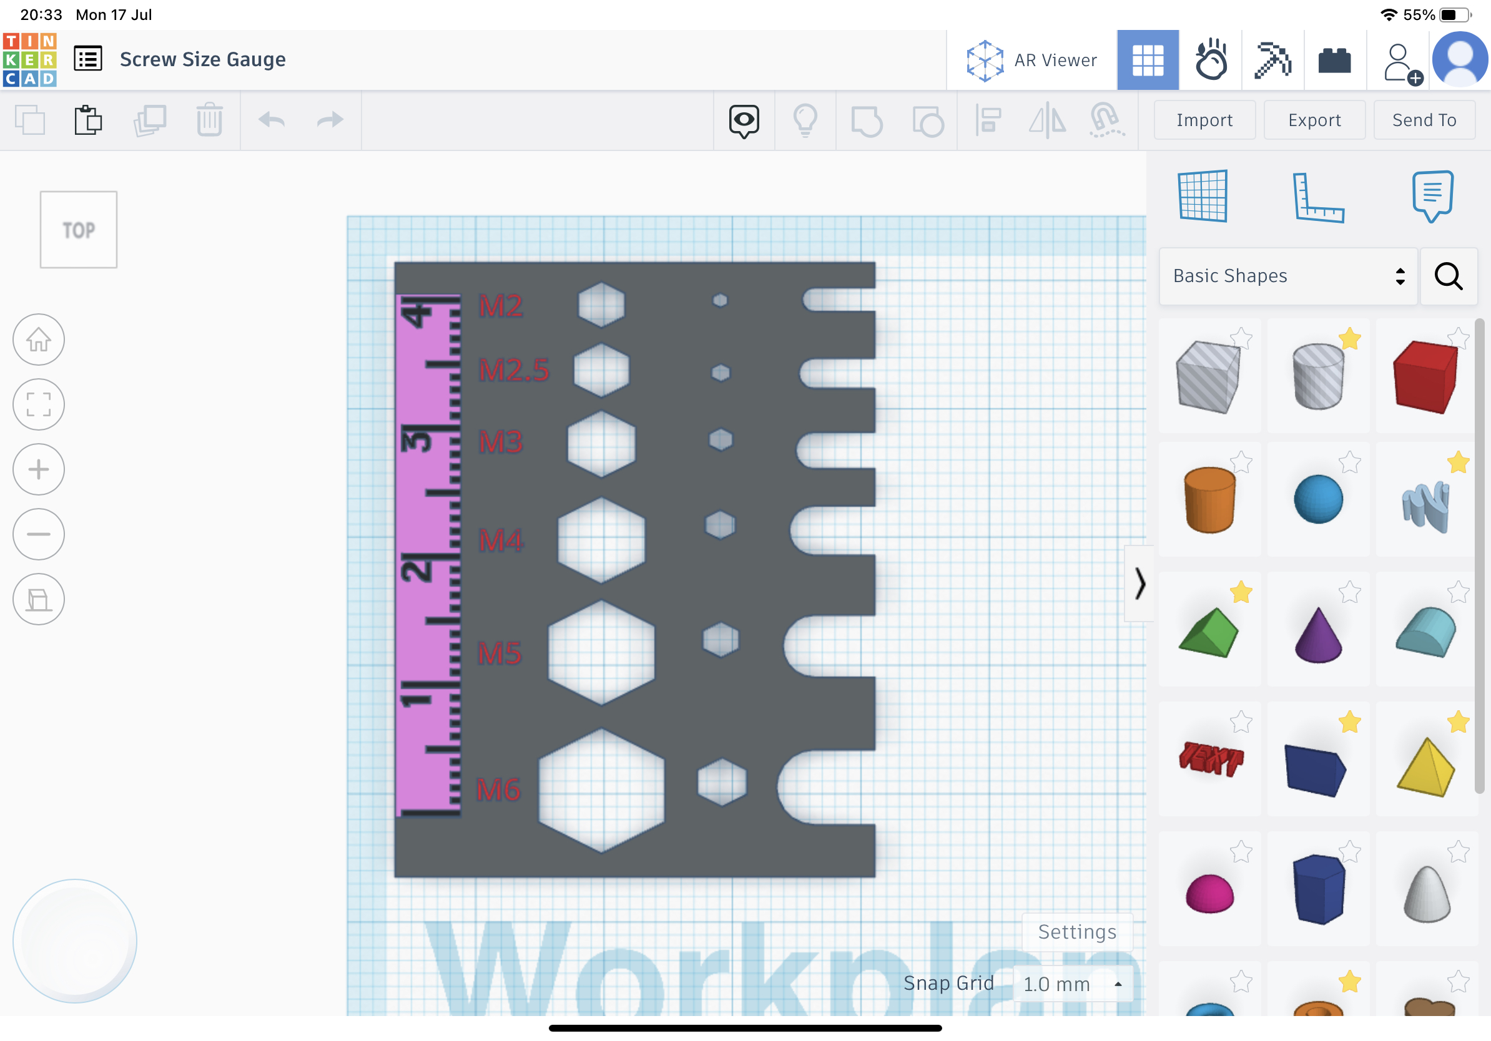The width and height of the screenshot is (1491, 1041).
Task: Toggle visibility of hidden objects via lightbulb
Action: point(805,120)
